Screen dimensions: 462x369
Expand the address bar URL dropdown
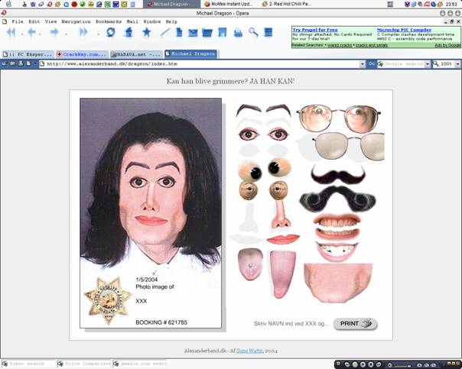tap(360, 63)
